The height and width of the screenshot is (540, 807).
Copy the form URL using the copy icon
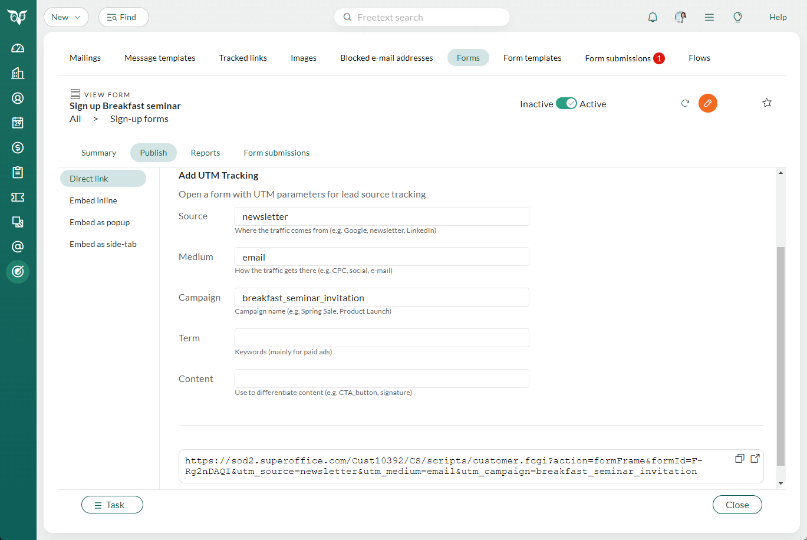740,458
